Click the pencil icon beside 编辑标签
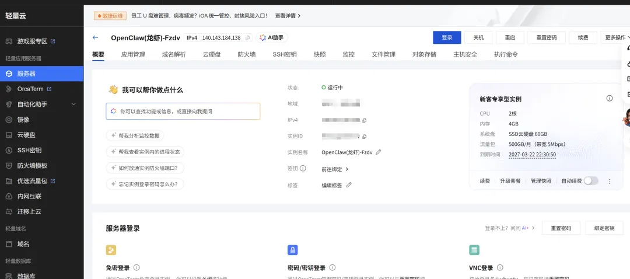 (349, 185)
